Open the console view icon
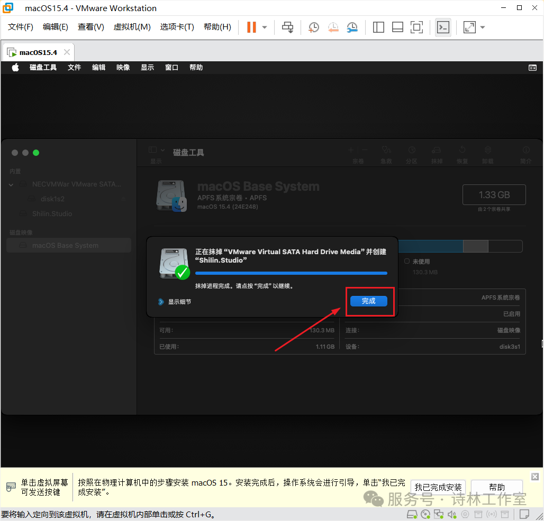 coord(443,27)
